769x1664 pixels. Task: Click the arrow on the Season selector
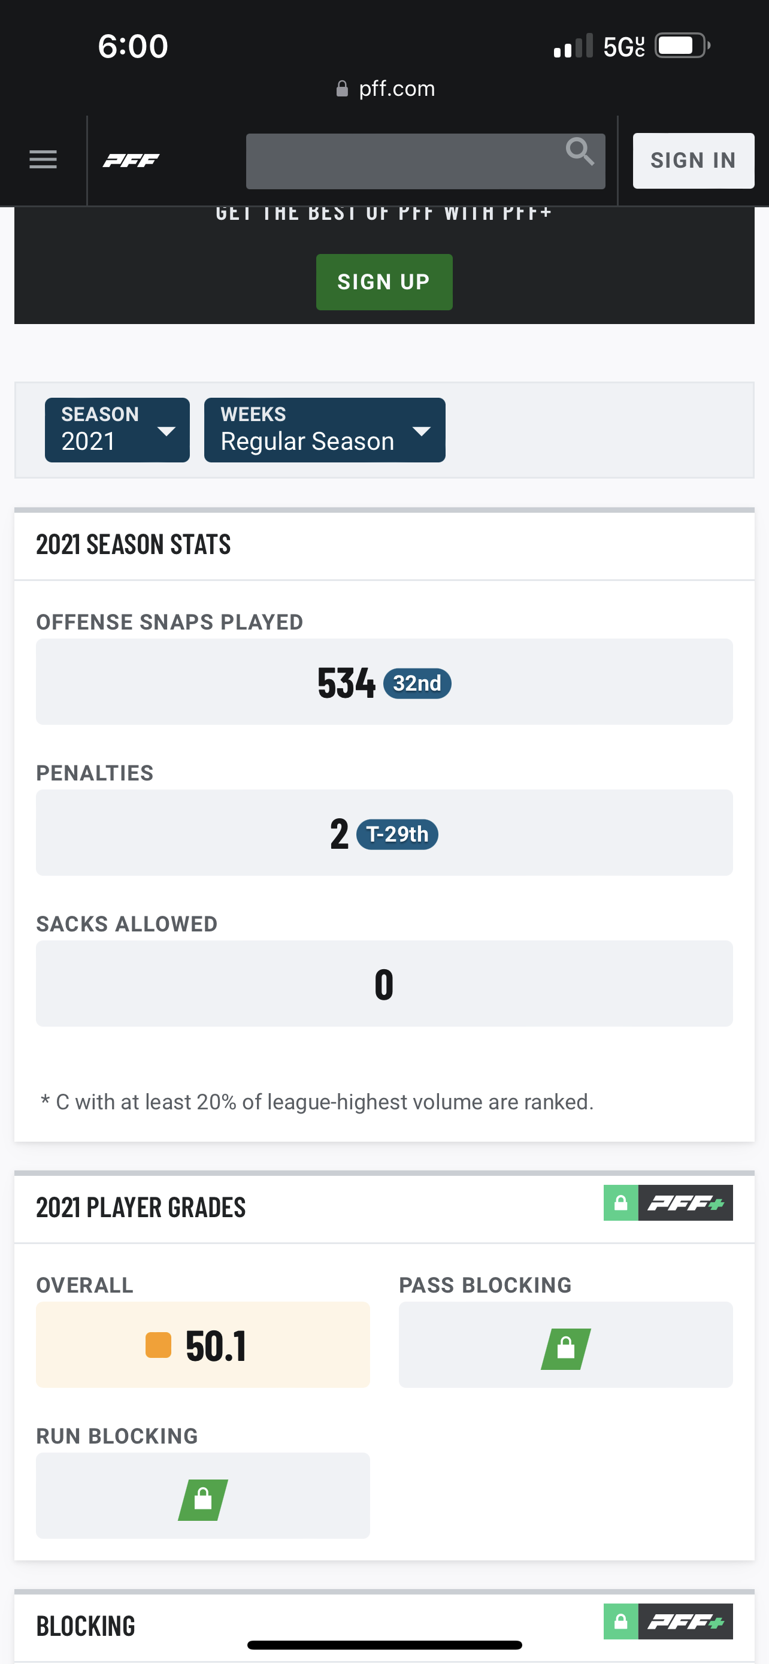coord(166,431)
